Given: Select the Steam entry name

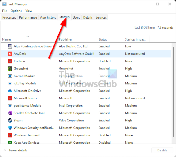Looking at the screenshot, I should (18, 121).
